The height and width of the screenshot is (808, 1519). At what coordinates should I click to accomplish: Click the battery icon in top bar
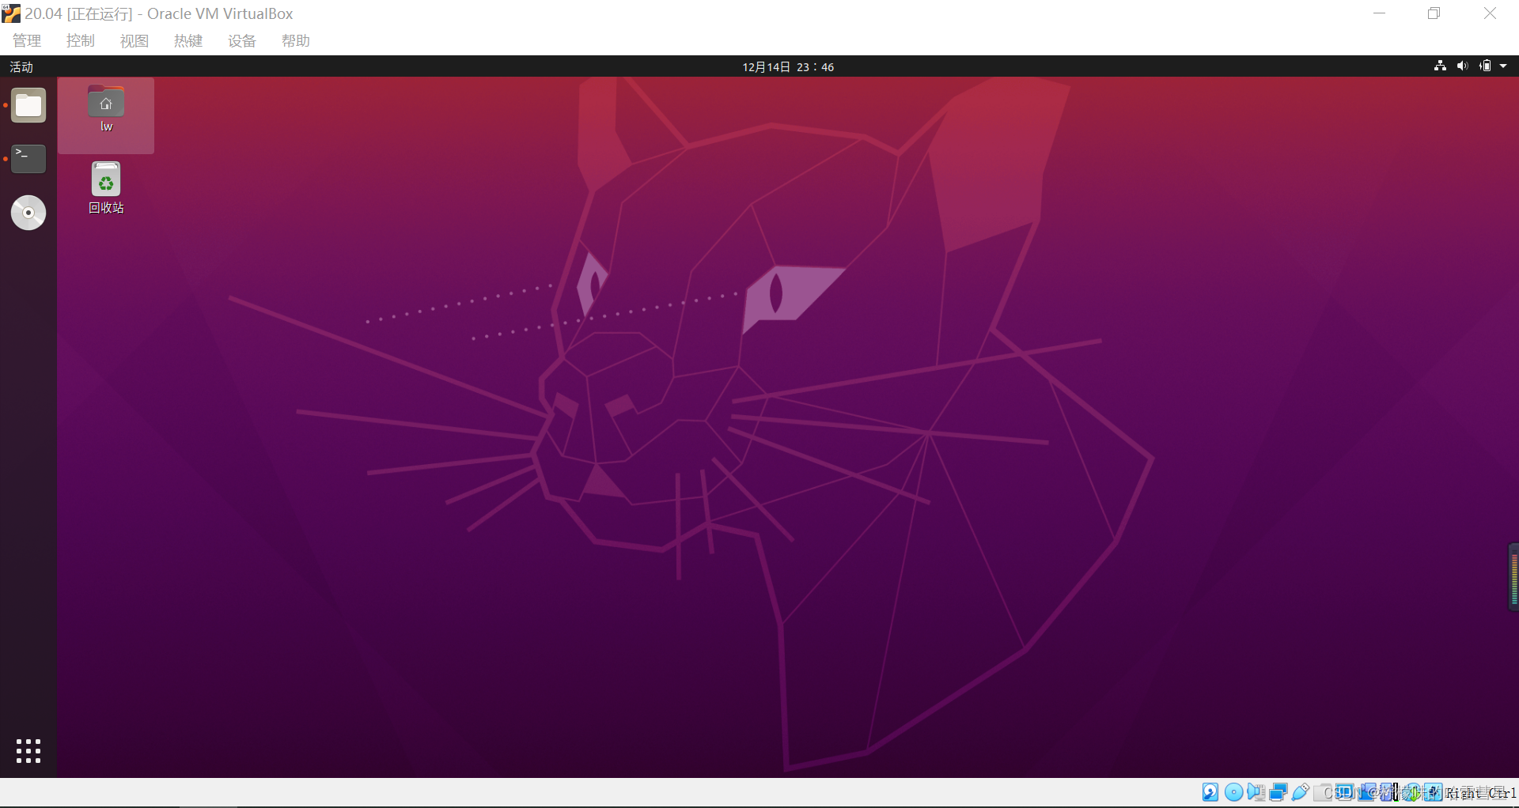tap(1485, 66)
